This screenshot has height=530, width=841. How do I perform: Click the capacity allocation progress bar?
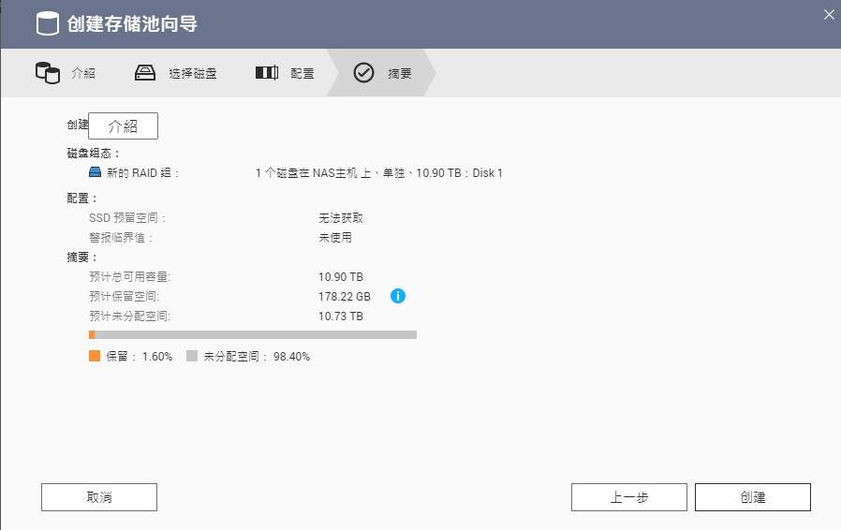(x=253, y=334)
